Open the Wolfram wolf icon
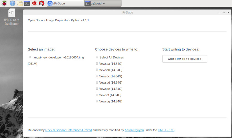Screen dimensions: 232x138 pos(41,3)
